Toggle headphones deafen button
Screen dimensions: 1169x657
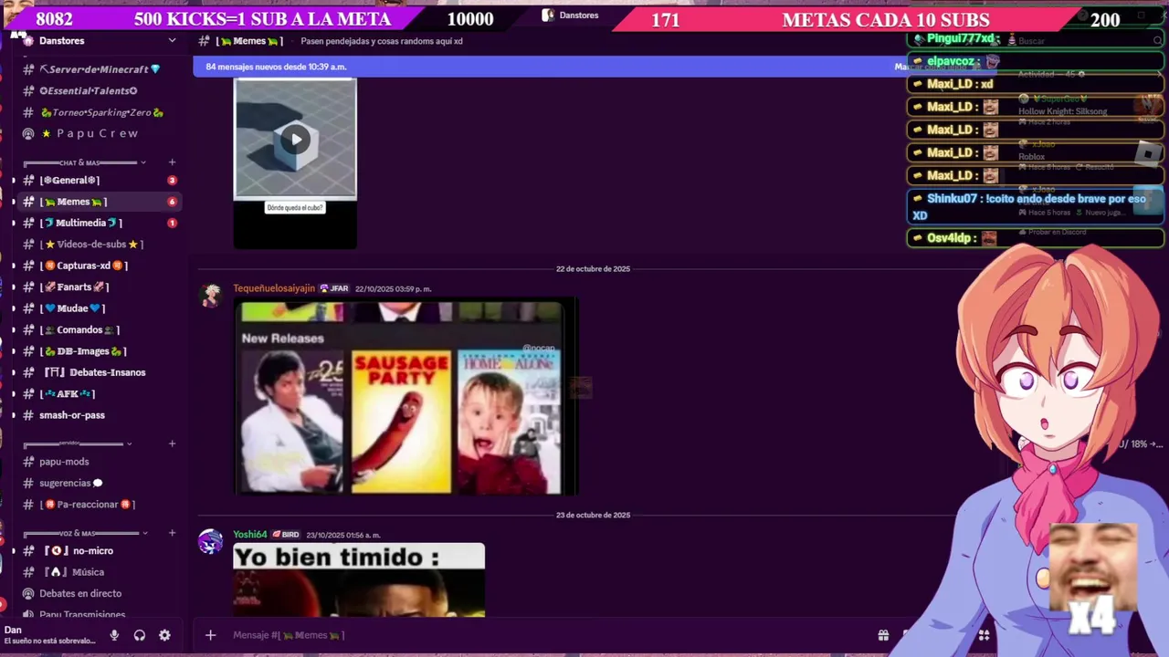[x=140, y=635]
